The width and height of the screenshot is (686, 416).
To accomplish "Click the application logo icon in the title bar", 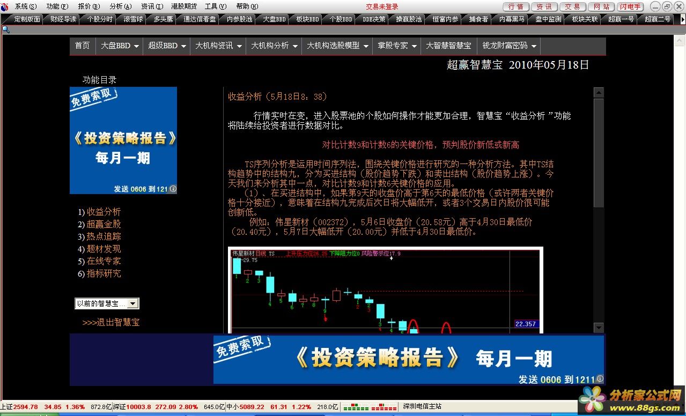I will pyautogui.click(x=5, y=6).
